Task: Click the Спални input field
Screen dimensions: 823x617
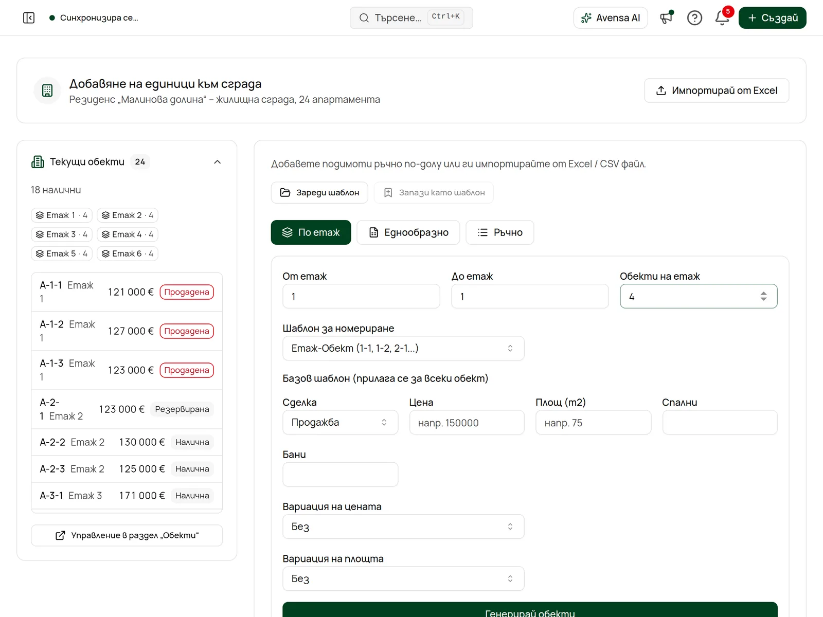Action: 720,422
